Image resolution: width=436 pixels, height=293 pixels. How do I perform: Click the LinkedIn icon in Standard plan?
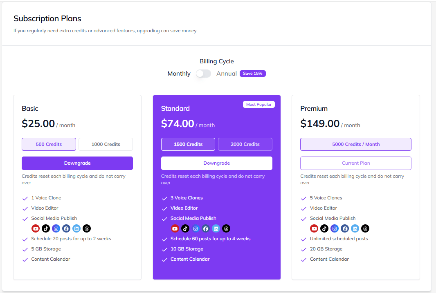[216, 228]
